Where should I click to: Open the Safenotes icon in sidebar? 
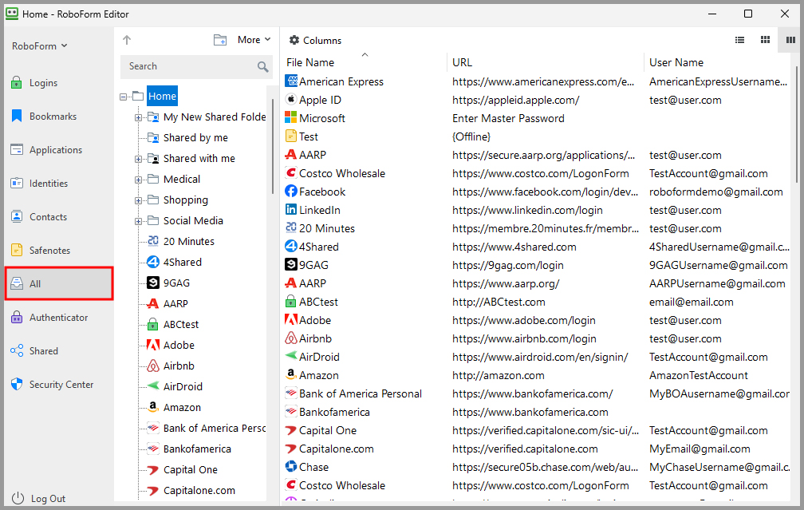click(17, 250)
